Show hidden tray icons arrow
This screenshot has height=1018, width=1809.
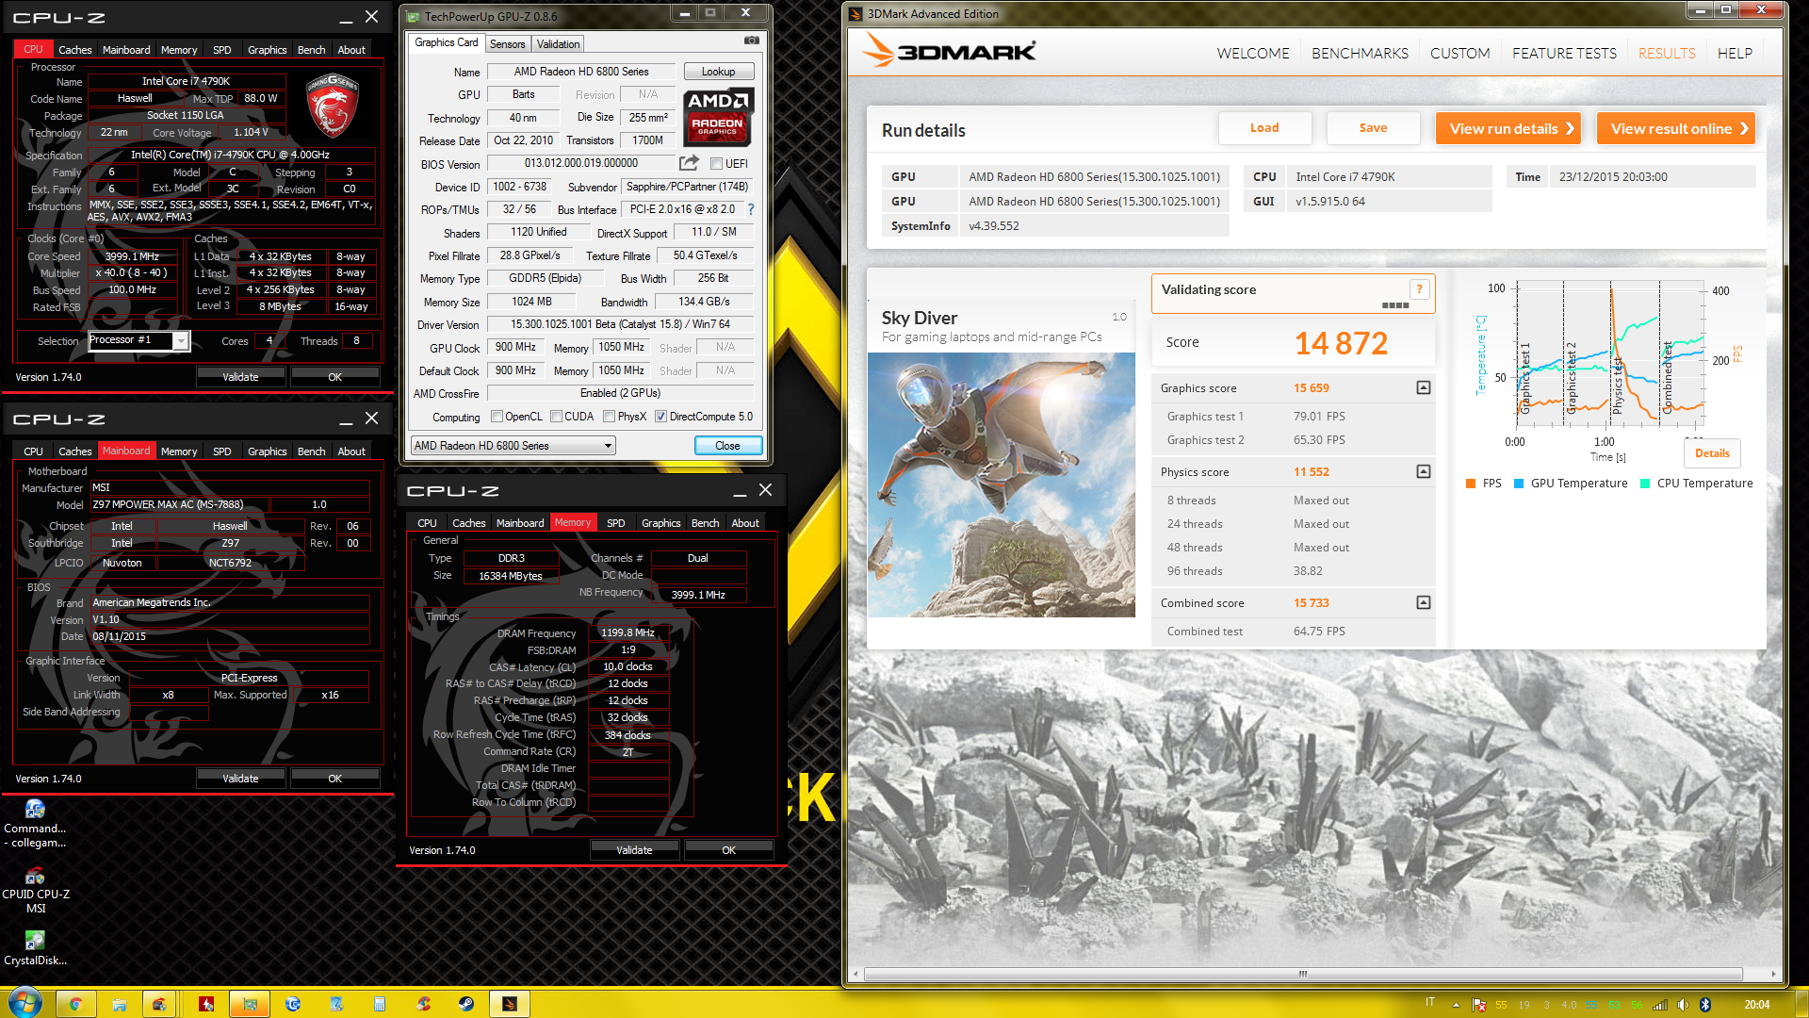(1456, 1005)
